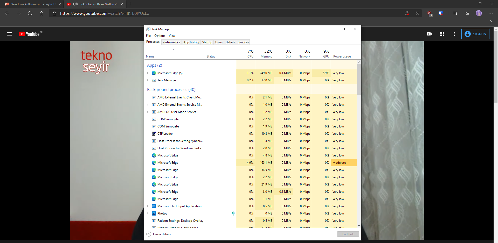Open Task Manager View menu
The height and width of the screenshot is (243, 498).
pos(172,36)
